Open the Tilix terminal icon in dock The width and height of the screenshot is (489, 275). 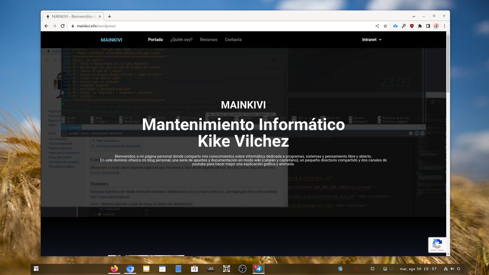click(210, 269)
